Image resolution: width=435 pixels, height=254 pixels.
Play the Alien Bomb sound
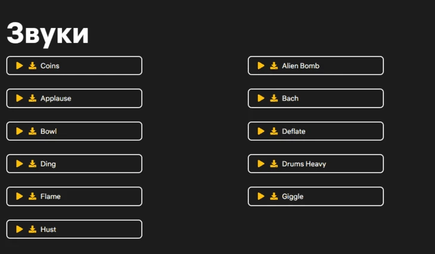point(261,65)
